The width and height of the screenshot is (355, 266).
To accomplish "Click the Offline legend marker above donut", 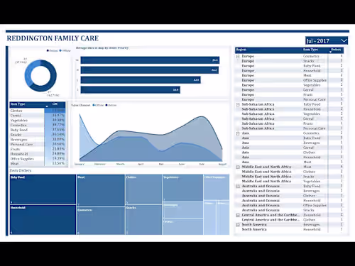I will [x=60, y=50].
